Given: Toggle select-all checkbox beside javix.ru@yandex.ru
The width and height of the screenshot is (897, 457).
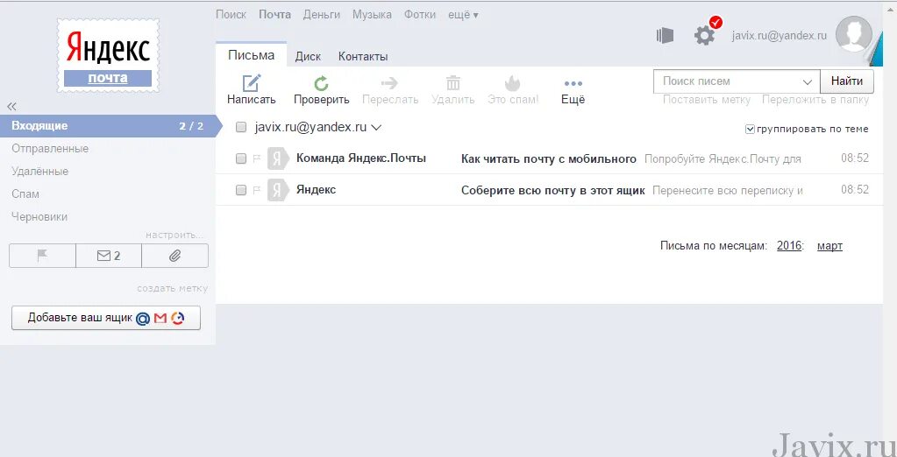Looking at the screenshot, I should tap(241, 128).
